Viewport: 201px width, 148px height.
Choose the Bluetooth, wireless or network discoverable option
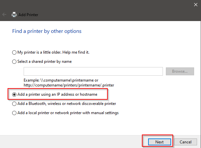tap(14, 104)
